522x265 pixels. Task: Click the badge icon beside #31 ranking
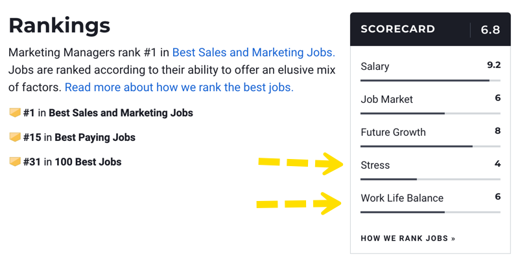15,162
